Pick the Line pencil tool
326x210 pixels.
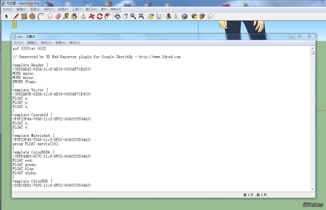(x=16, y=16)
